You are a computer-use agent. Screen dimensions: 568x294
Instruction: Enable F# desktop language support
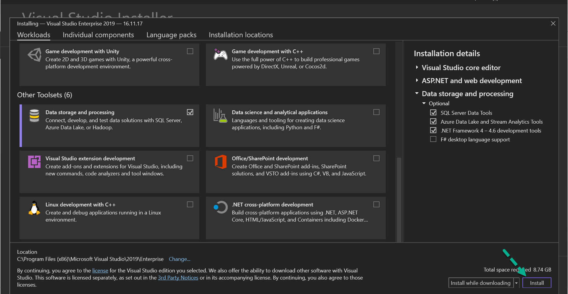433,139
